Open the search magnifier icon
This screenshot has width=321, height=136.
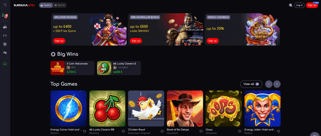(x=291, y=5)
